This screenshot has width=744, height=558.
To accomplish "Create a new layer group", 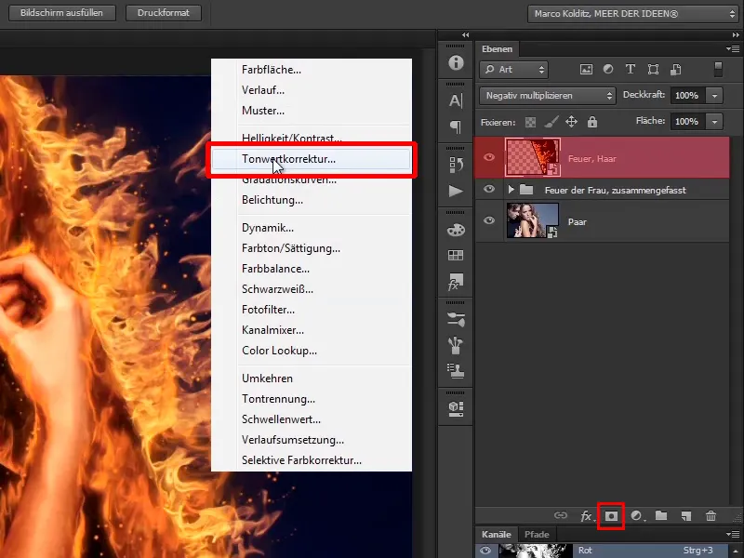I will (661, 515).
